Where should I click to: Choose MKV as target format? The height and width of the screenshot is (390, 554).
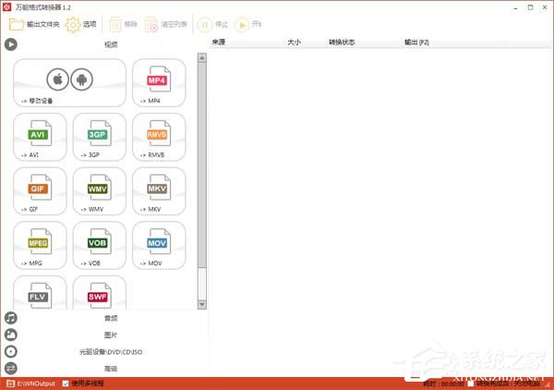point(159,191)
